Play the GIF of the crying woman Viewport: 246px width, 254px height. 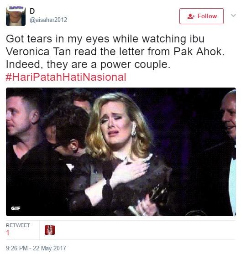121,152
